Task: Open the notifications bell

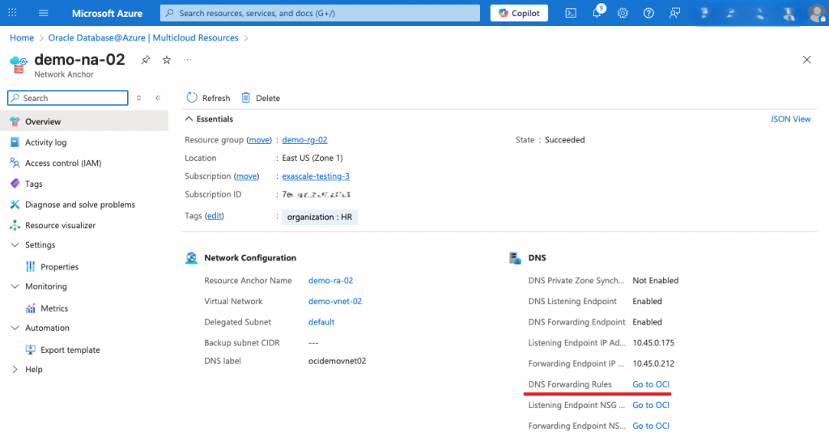Action: [597, 14]
